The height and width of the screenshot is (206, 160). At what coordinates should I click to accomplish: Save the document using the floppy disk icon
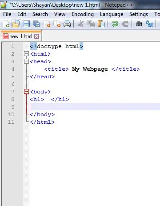26,24
